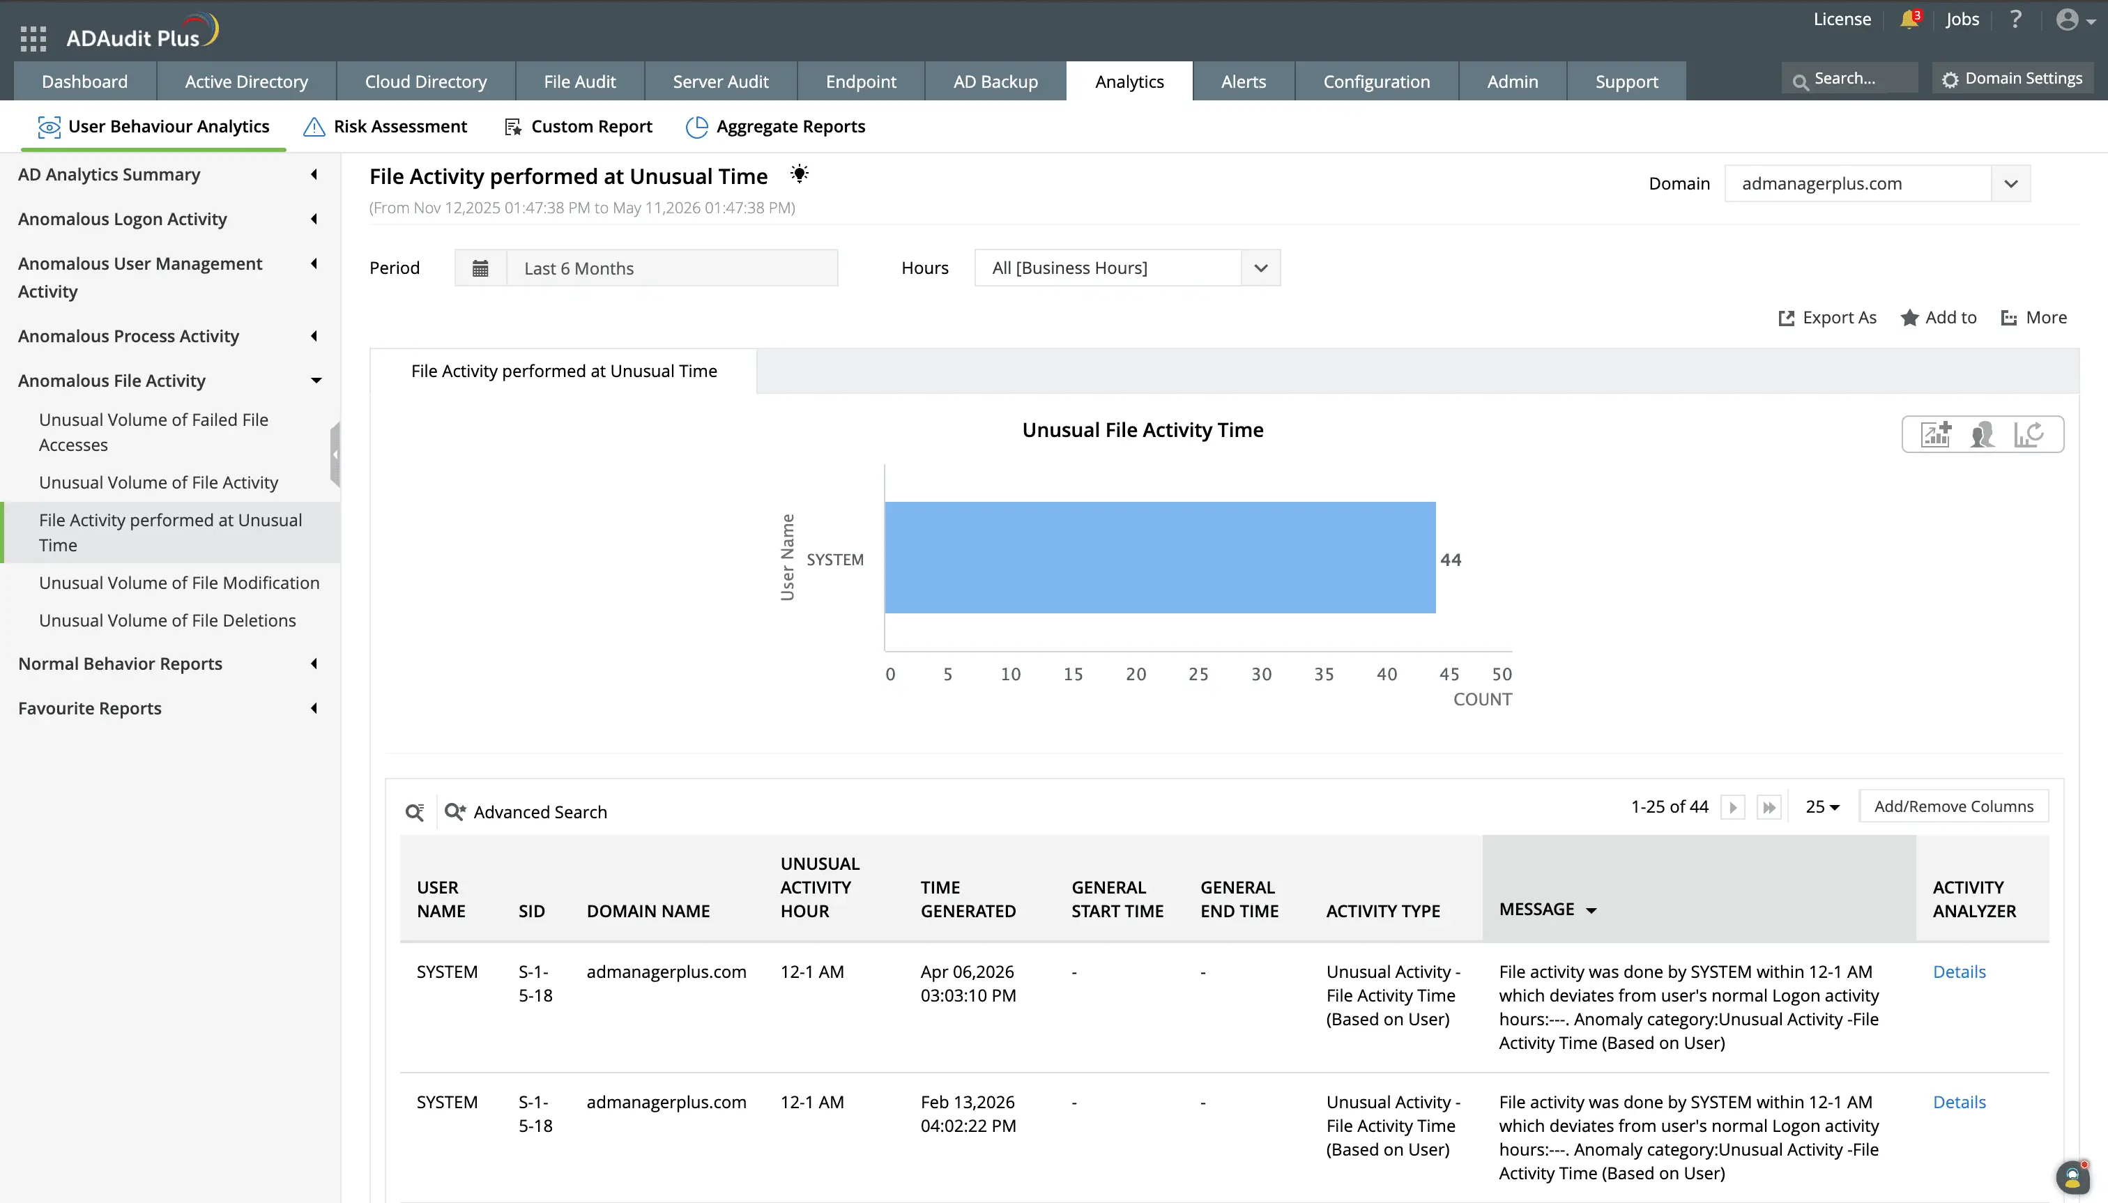Open the Endpoint tab

[x=861, y=81]
